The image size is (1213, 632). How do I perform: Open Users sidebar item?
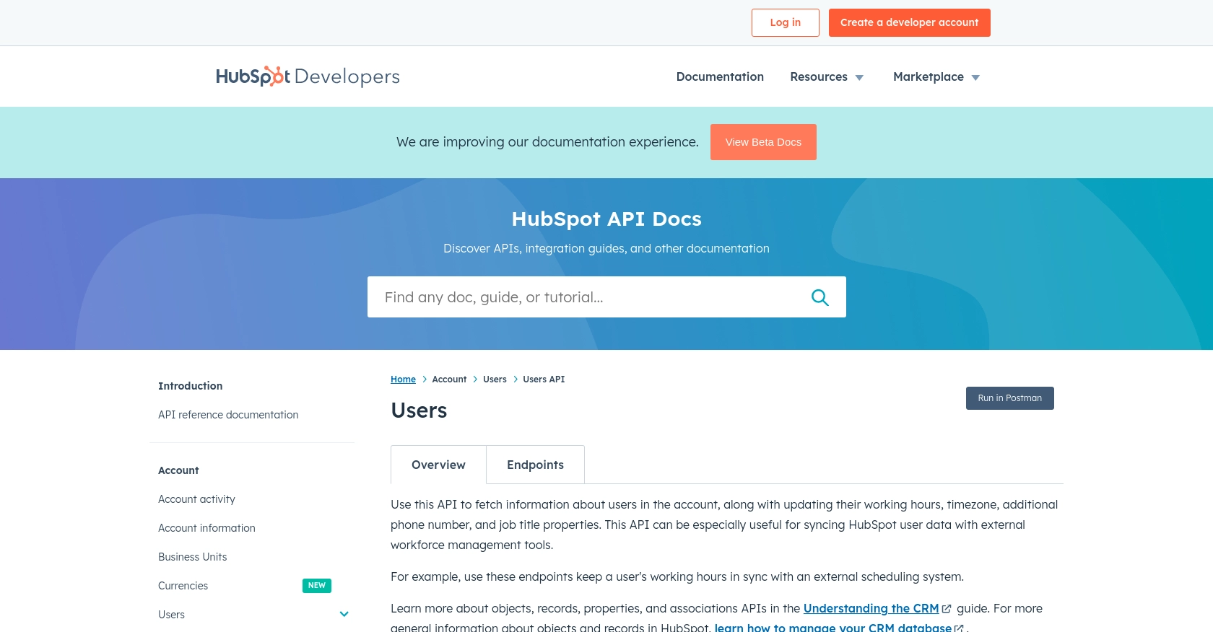171,615
